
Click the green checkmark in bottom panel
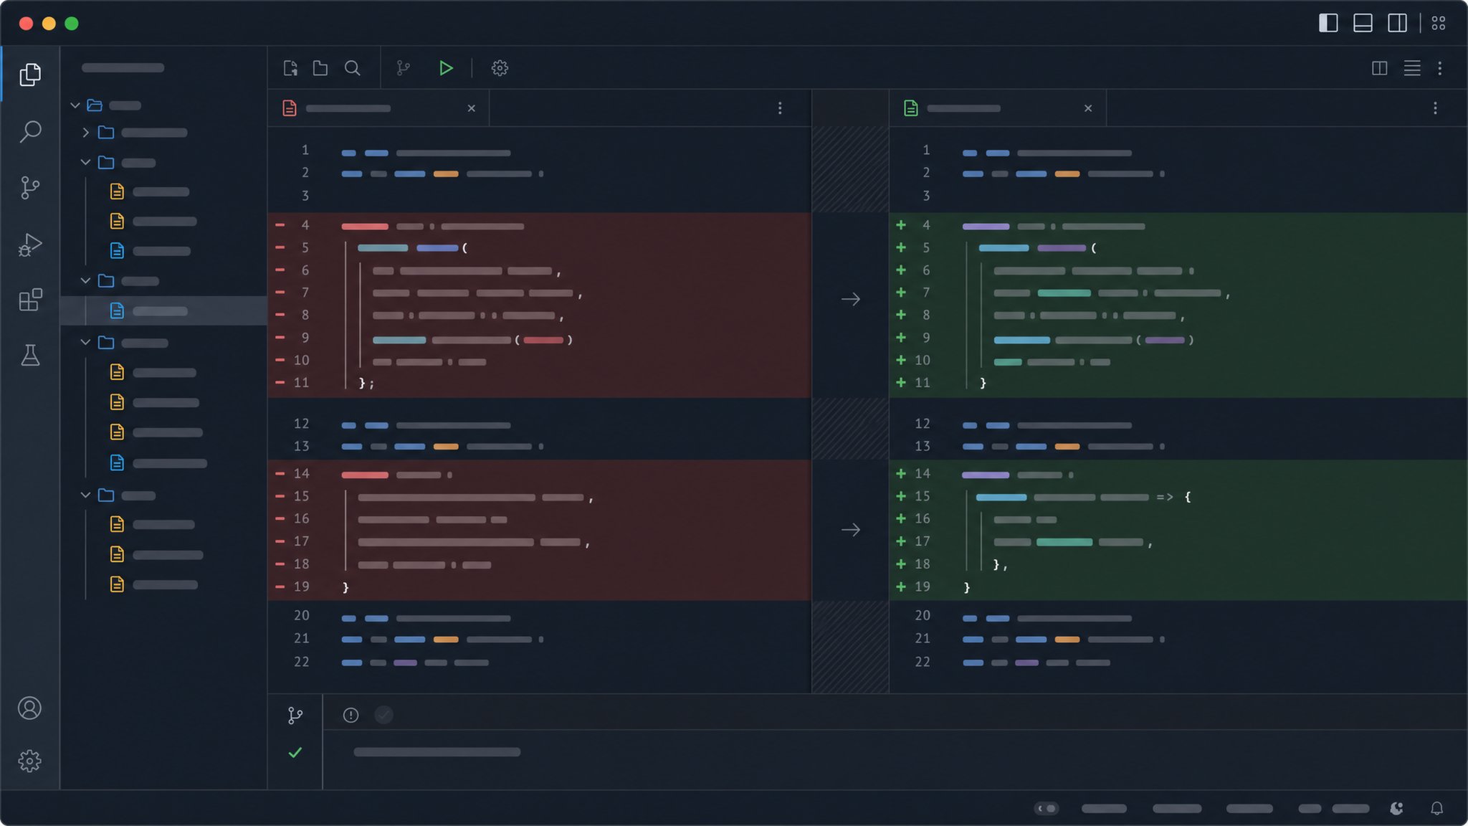pyautogui.click(x=295, y=752)
